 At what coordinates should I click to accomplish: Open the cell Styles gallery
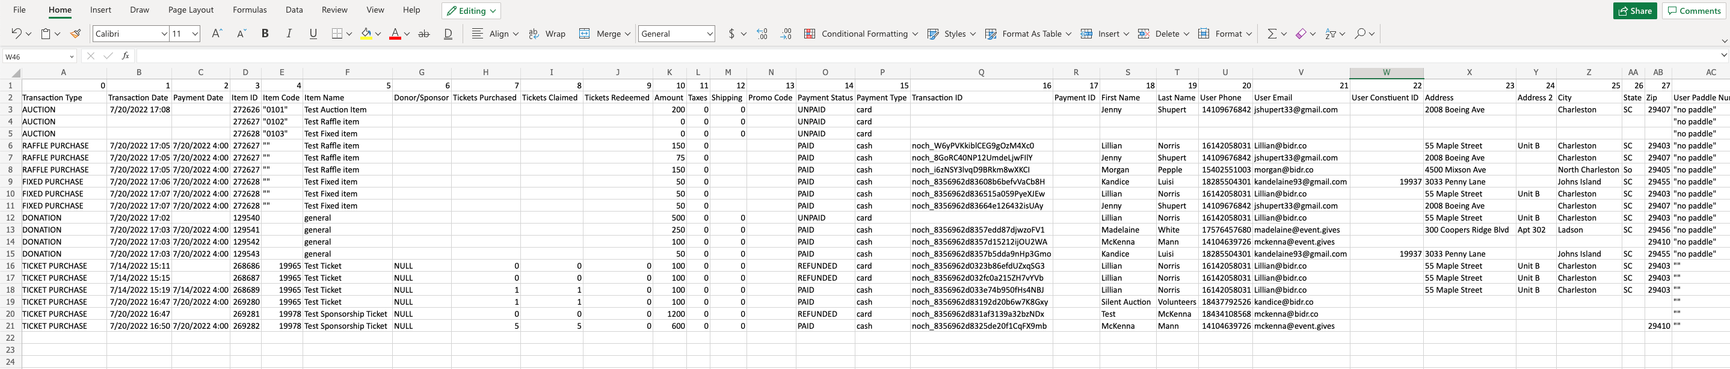952,34
